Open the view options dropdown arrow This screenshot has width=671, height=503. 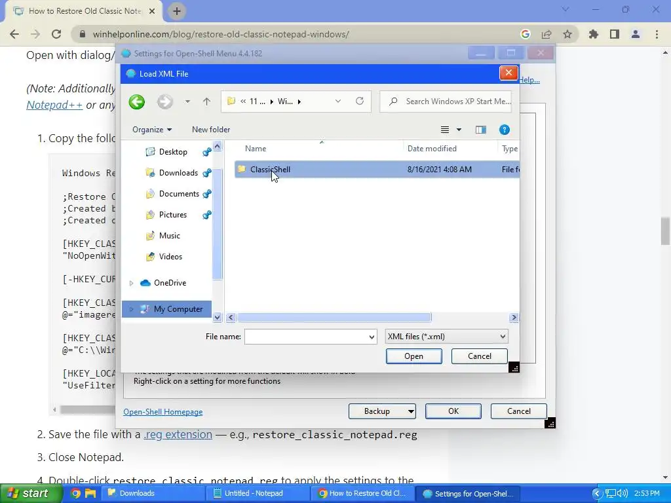pos(459,130)
